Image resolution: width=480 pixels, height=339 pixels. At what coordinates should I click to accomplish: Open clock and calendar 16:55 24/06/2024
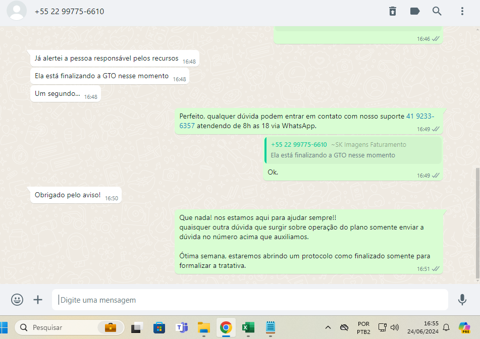click(423, 327)
